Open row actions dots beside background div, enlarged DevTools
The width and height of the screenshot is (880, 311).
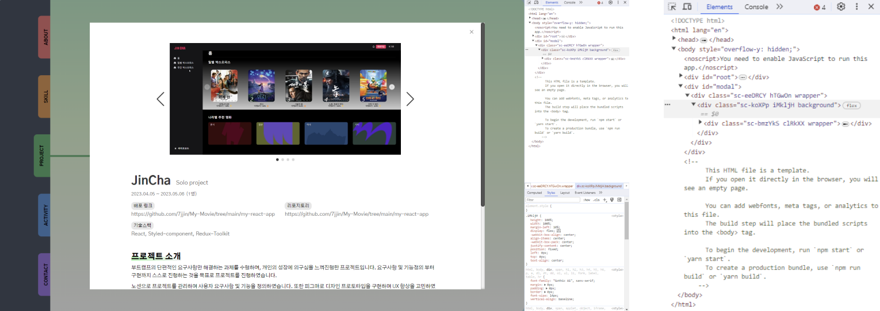coord(667,105)
